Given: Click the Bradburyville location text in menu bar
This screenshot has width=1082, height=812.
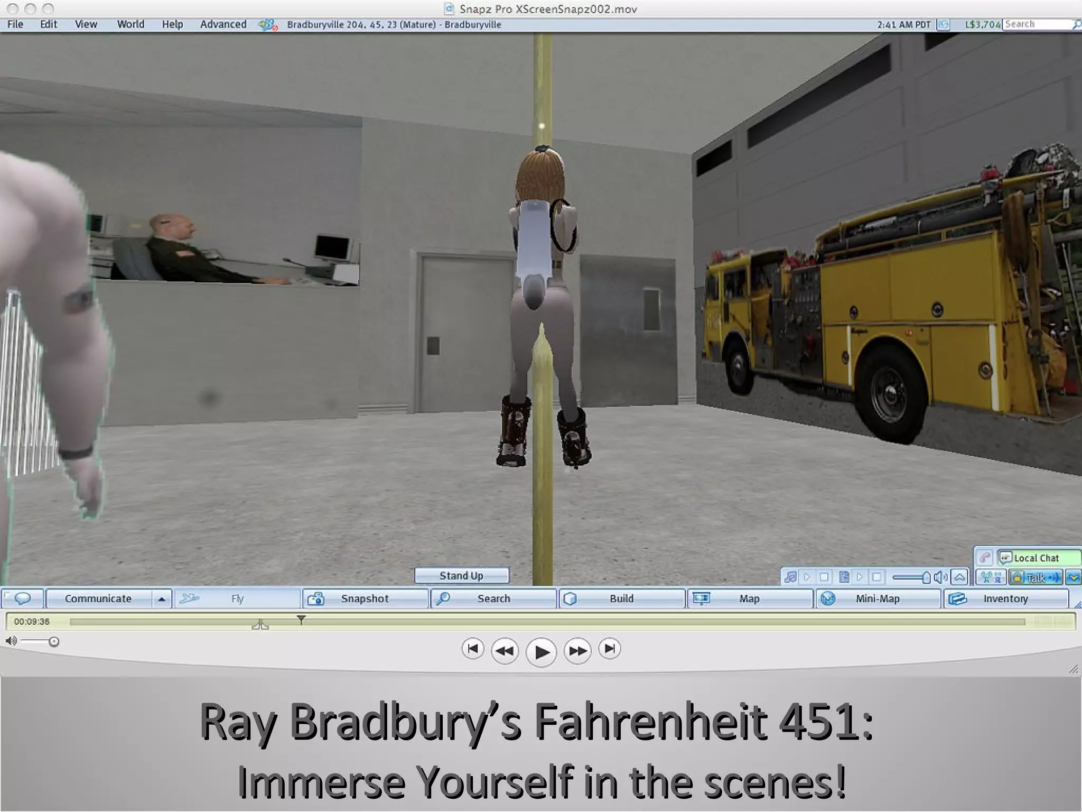Looking at the screenshot, I should tap(394, 25).
